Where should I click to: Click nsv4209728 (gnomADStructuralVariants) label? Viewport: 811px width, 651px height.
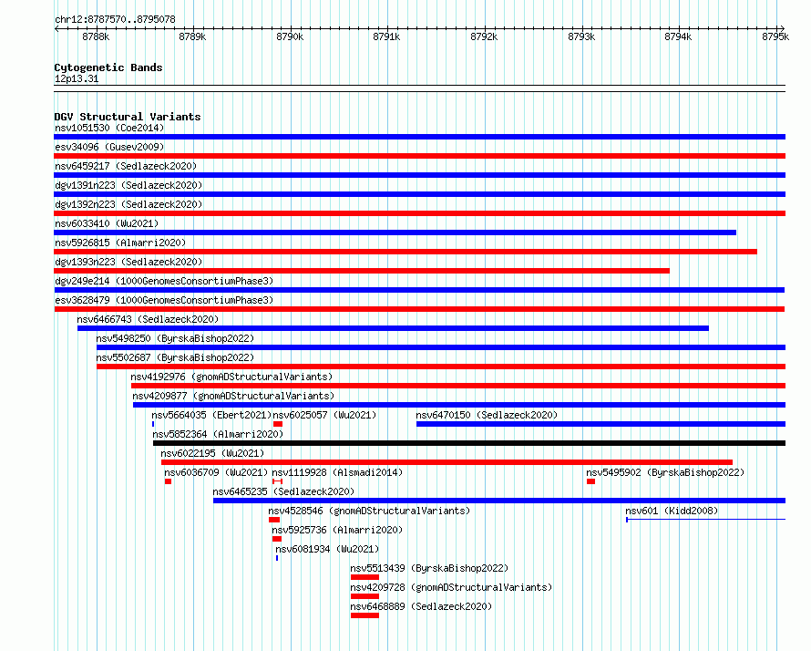451,587
